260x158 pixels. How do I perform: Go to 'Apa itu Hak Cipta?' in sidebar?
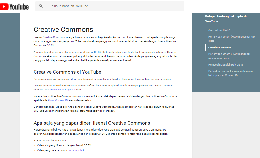click(219, 30)
